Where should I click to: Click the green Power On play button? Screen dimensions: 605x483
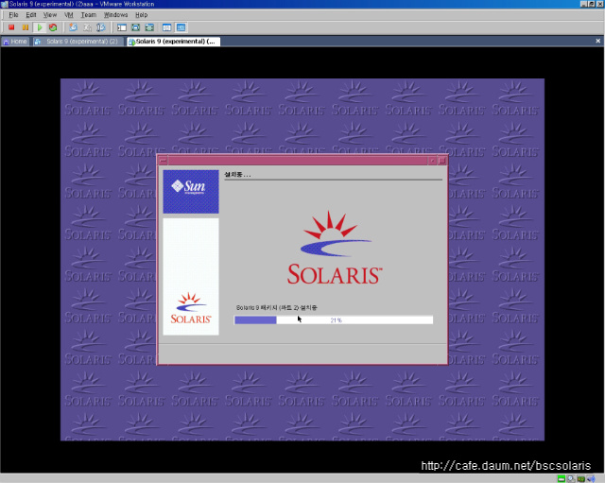point(40,27)
